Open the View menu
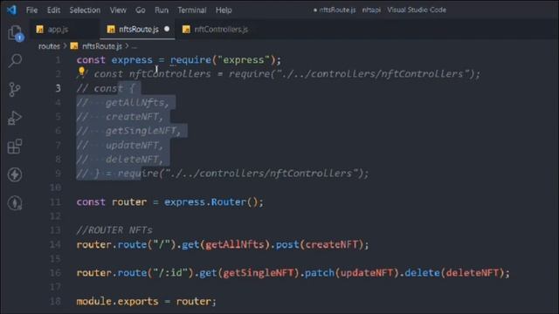Image resolution: width=559 pixels, height=314 pixels. (x=118, y=10)
